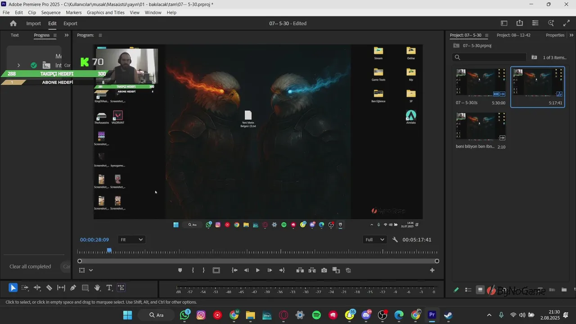Click the Lift button

[x=300, y=270]
